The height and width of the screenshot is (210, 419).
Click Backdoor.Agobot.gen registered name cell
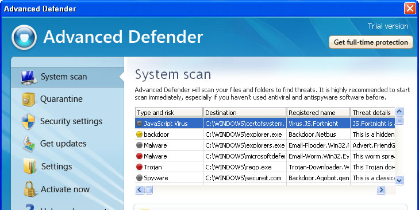pos(318,178)
